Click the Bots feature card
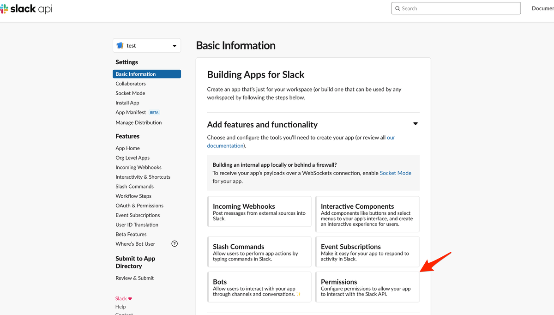Image resolution: width=554 pixels, height=315 pixels. [259, 287]
